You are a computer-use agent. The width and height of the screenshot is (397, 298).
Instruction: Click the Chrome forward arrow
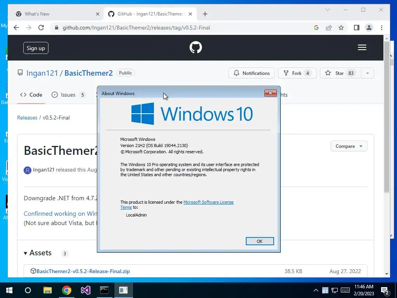point(29,28)
